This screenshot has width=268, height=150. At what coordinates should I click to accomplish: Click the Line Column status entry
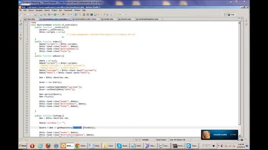178,140
